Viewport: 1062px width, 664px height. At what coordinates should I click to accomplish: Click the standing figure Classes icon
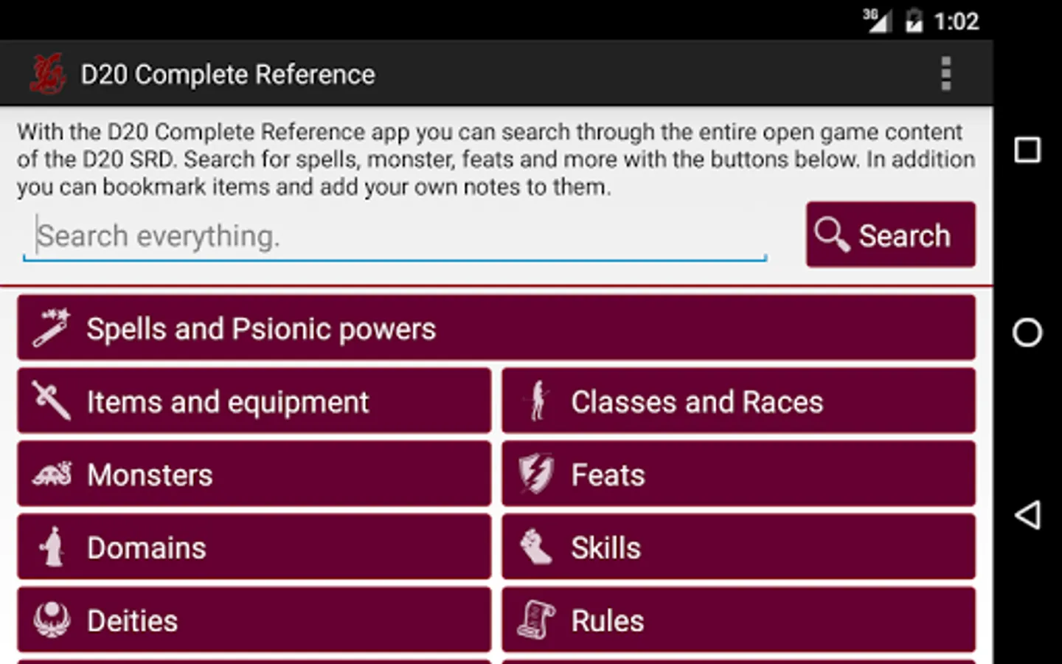538,401
